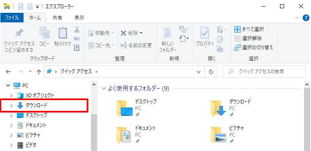This screenshot has height=151, width=311.
Task: Collapse the よく使用するフォルダー group
Action: pyautogui.click(x=104, y=89)
